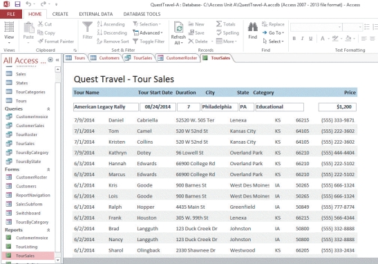
Task: Switch to the EXTERNAL DATA tab
Action: pos(96,14)
